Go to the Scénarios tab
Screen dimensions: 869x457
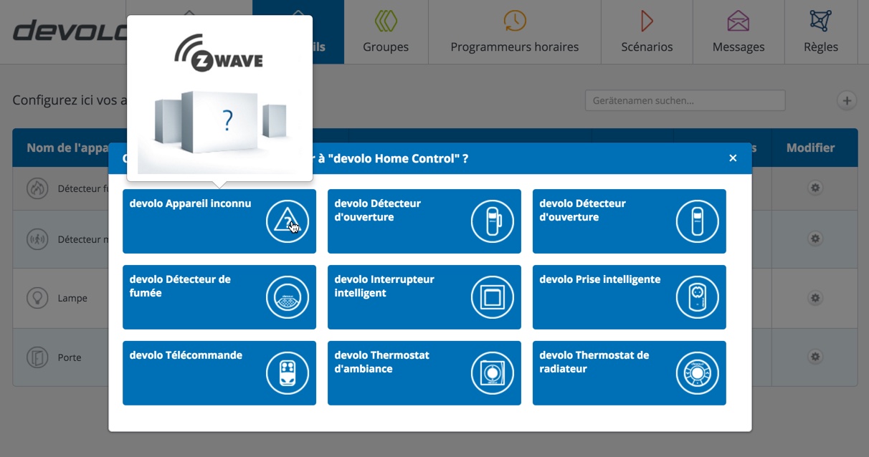tap(647, 32)
